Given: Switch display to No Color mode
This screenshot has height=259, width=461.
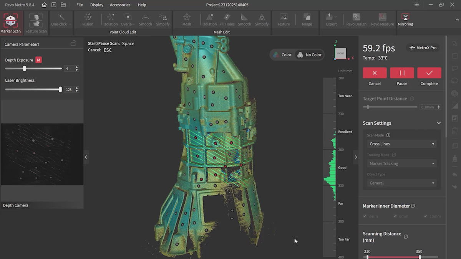Looking at the screenshot, I should [x=309, y=55].
